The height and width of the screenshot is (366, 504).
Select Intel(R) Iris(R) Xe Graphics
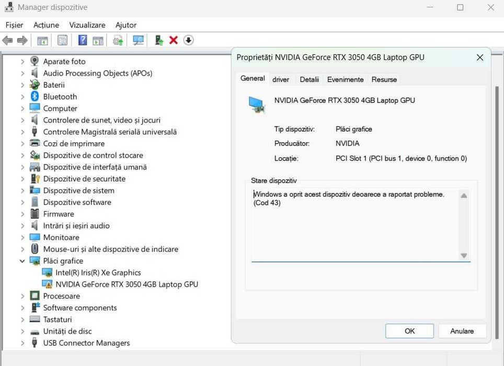coord(98,272)
